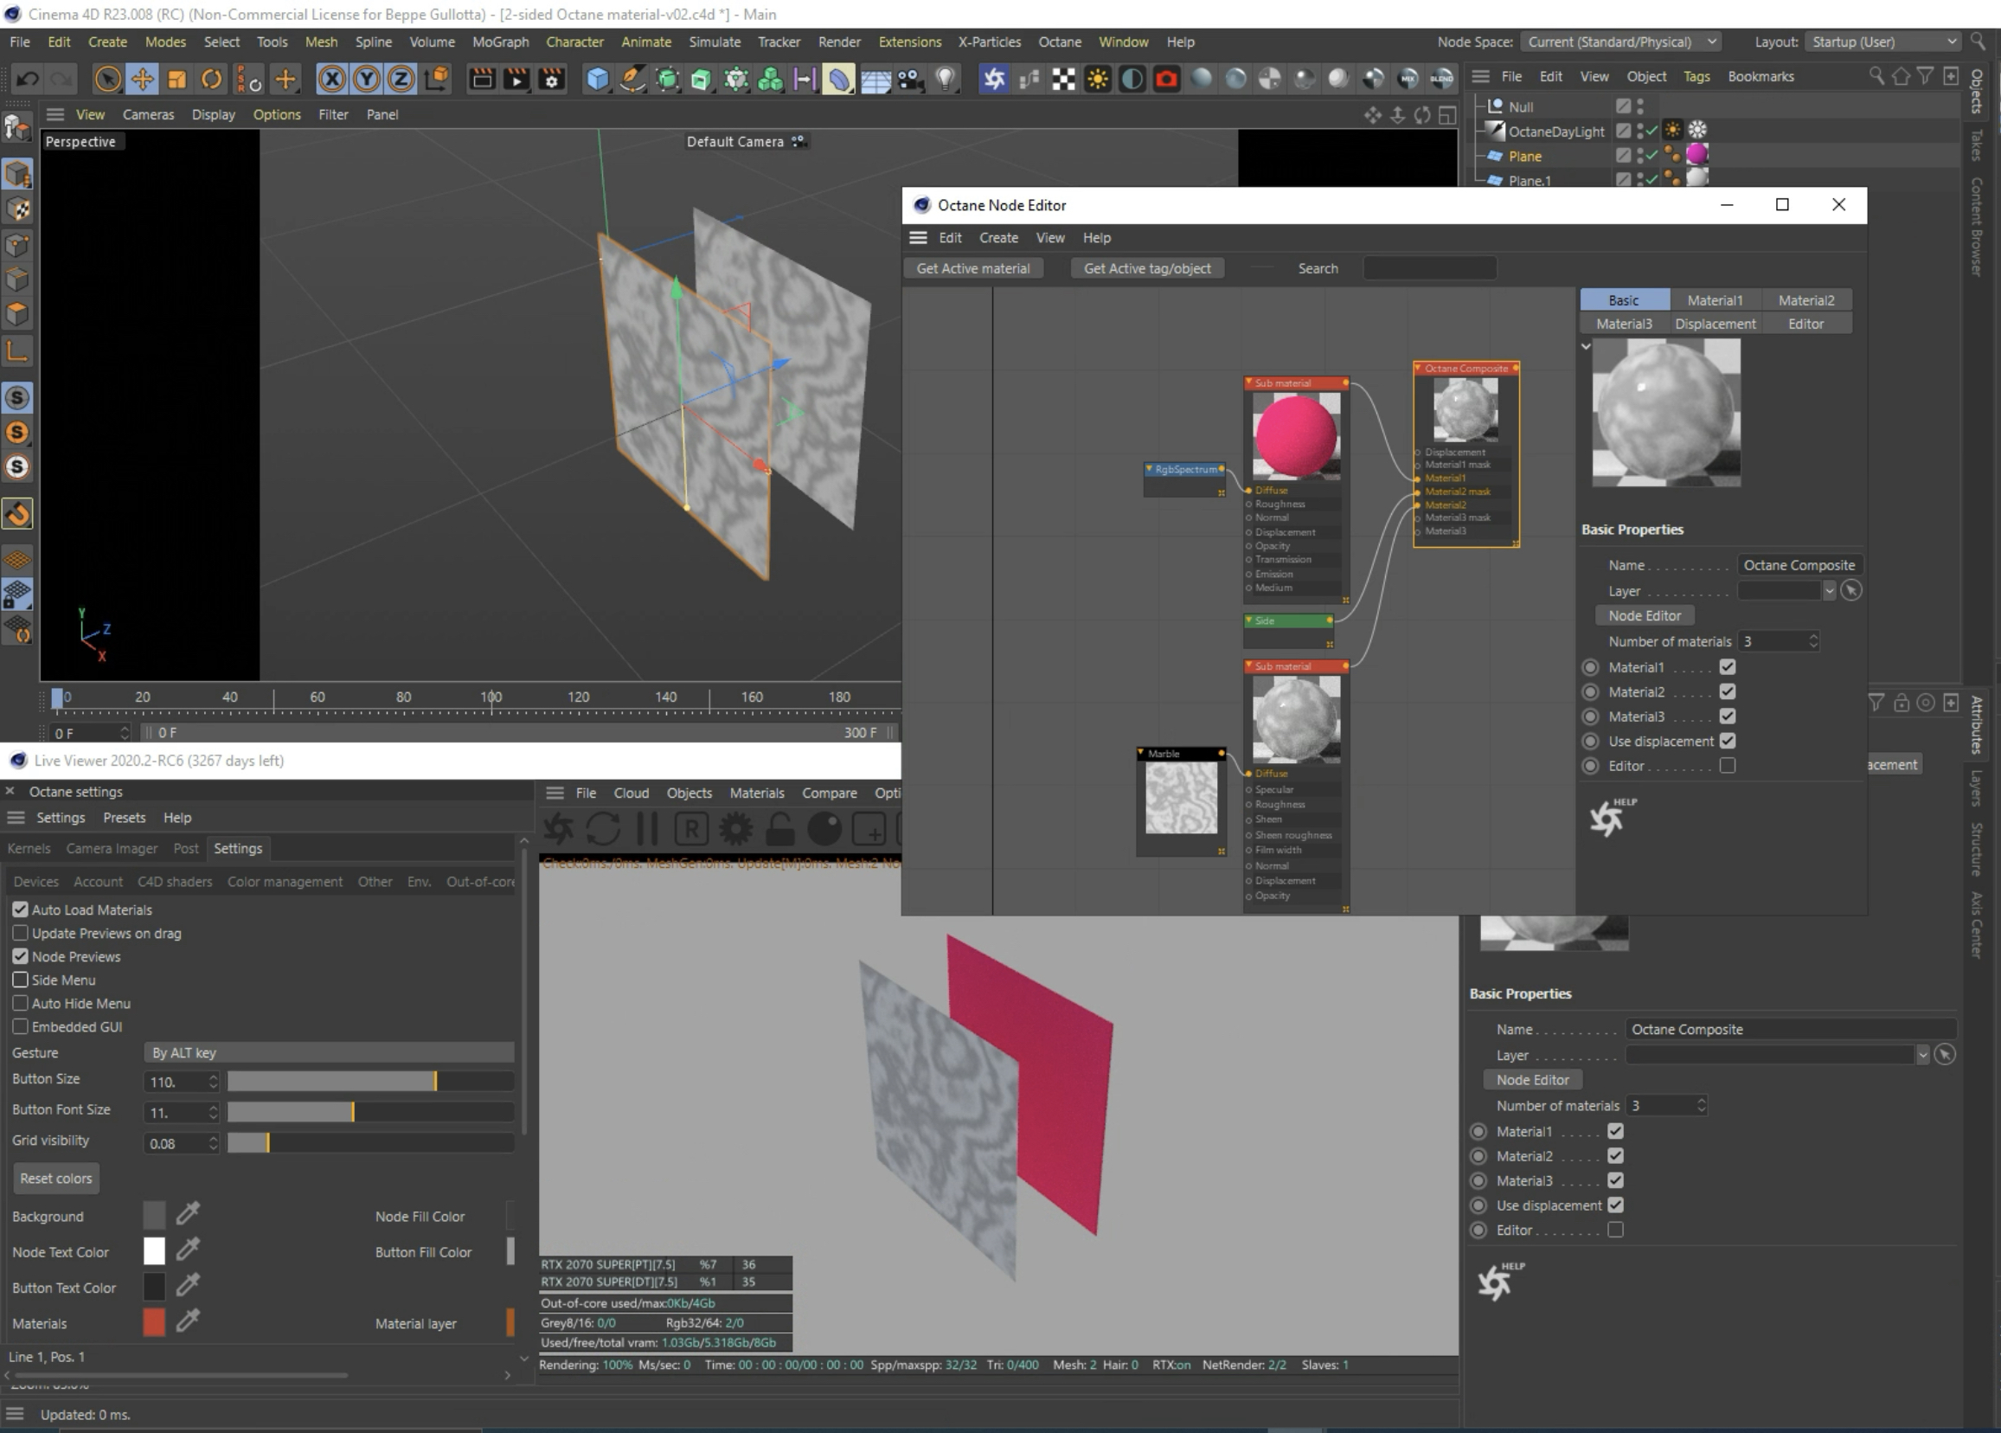Viewport: 2001px width, 1433px height.
Task: Click the Light object icon
Action: click(946, 80)
